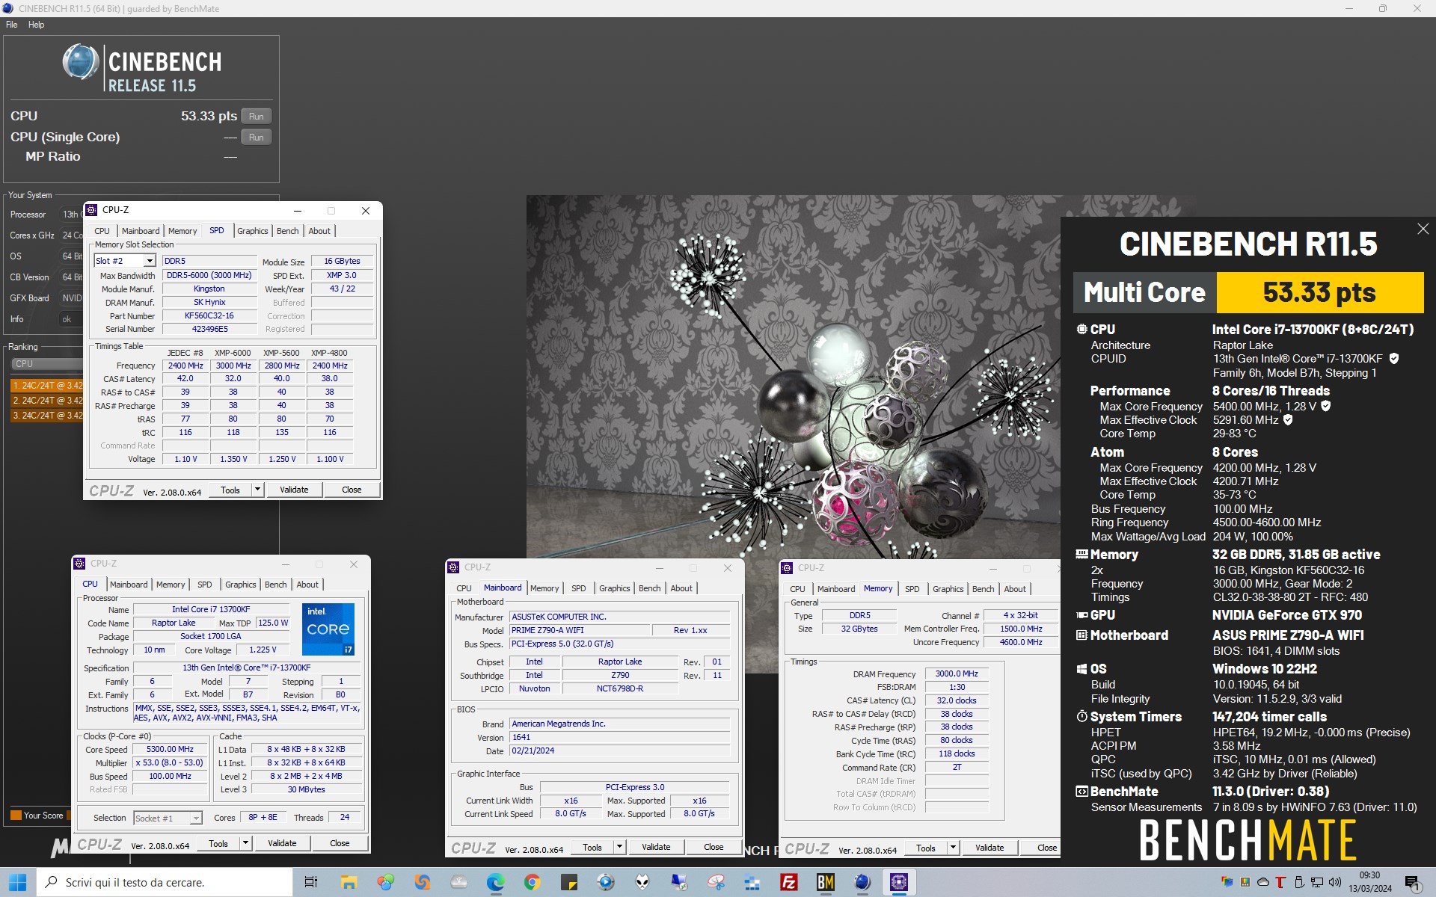Switch to SPD tab in CPU-Z Memory window
The height and width of the screenshot is (897, 1436).
(912, 589)
